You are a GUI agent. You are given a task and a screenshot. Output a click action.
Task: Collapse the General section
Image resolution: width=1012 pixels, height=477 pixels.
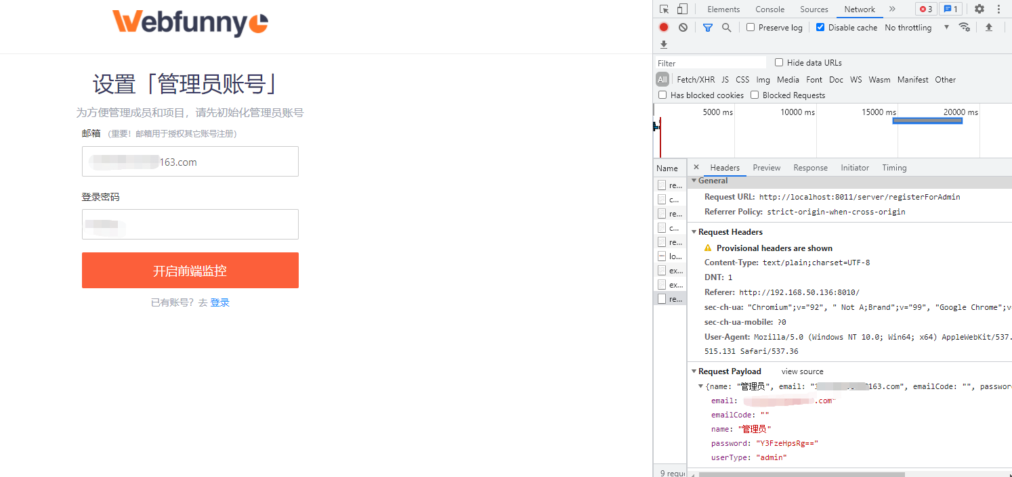pyautogui.click(x=694, y=181)
